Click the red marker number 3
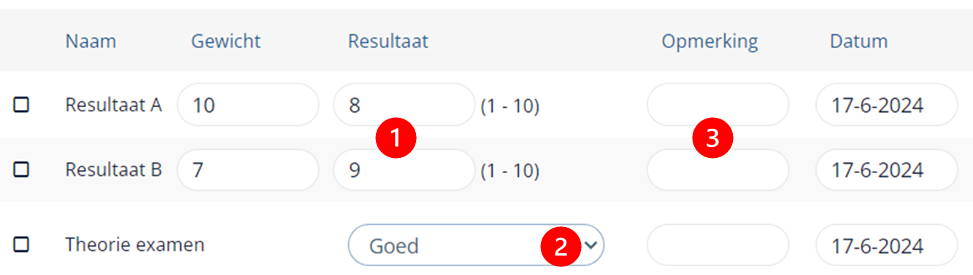Screen dimensions: 973x275 coord(713,137)
